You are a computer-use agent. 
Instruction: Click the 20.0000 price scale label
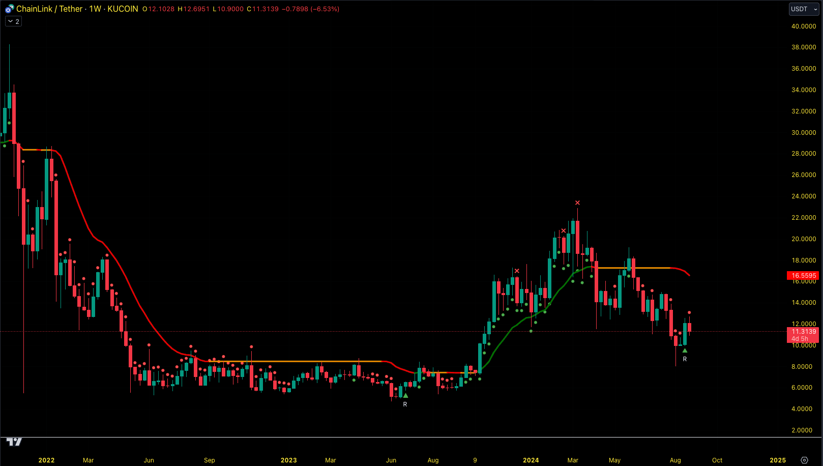click(804, 239)
